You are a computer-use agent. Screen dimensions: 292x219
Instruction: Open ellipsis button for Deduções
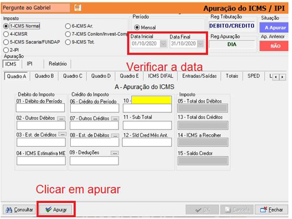click(114, 153)
